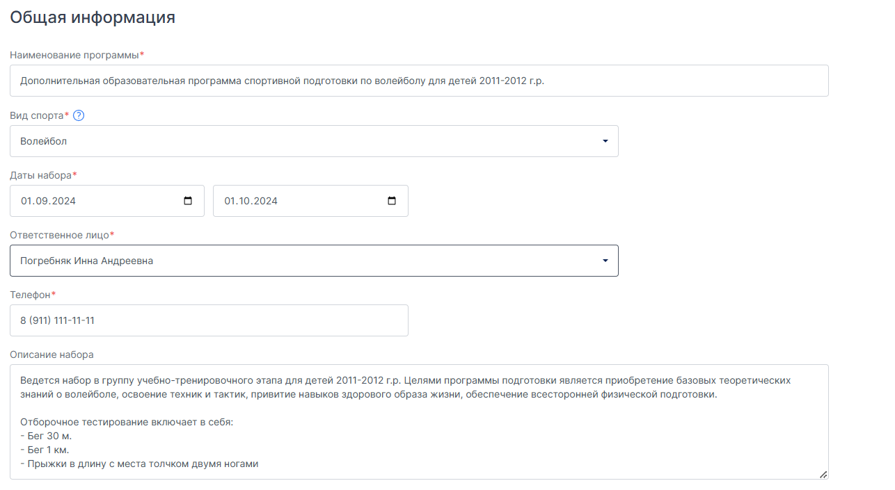Expand the Погребняк Инна Андреевна dropdown arrow
895x490 pixels.
tap(605, 261)
